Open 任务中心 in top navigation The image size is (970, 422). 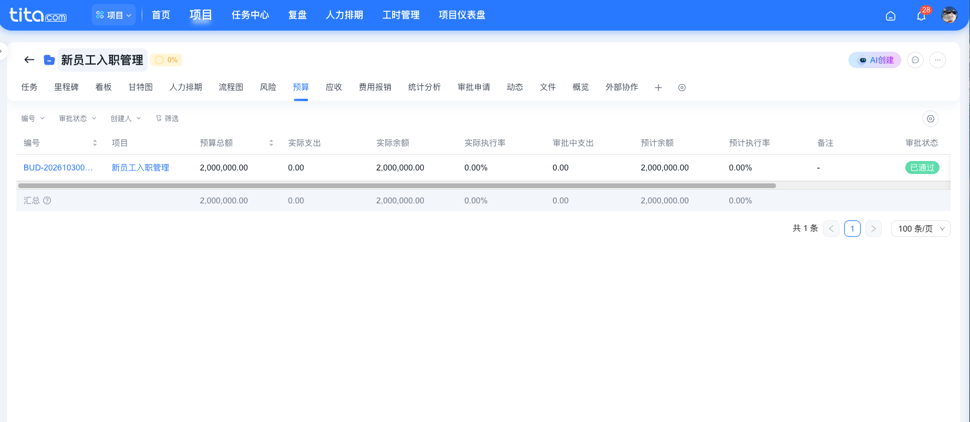(250, 15)
